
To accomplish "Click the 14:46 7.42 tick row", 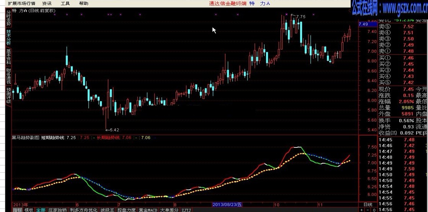I will tap(403, 146).
